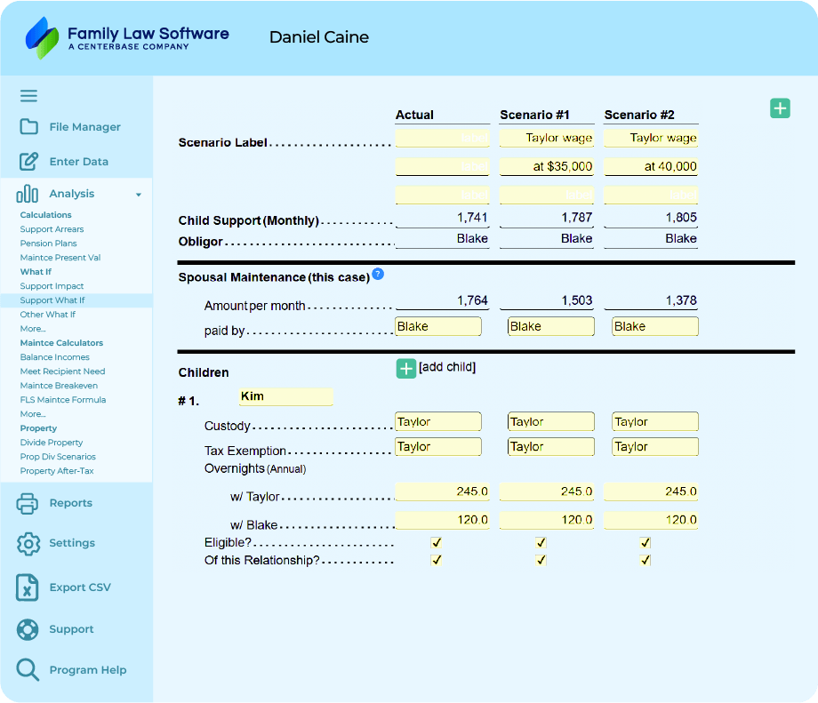Click the hamburger menu icon
The height and width of the screenshot is (703, 818).
[28, 96]
